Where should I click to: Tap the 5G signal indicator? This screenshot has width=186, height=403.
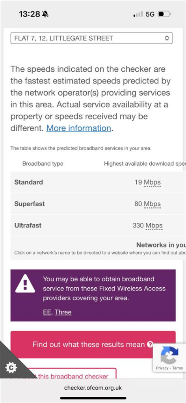pyautogui.click(x=150, y=14)
